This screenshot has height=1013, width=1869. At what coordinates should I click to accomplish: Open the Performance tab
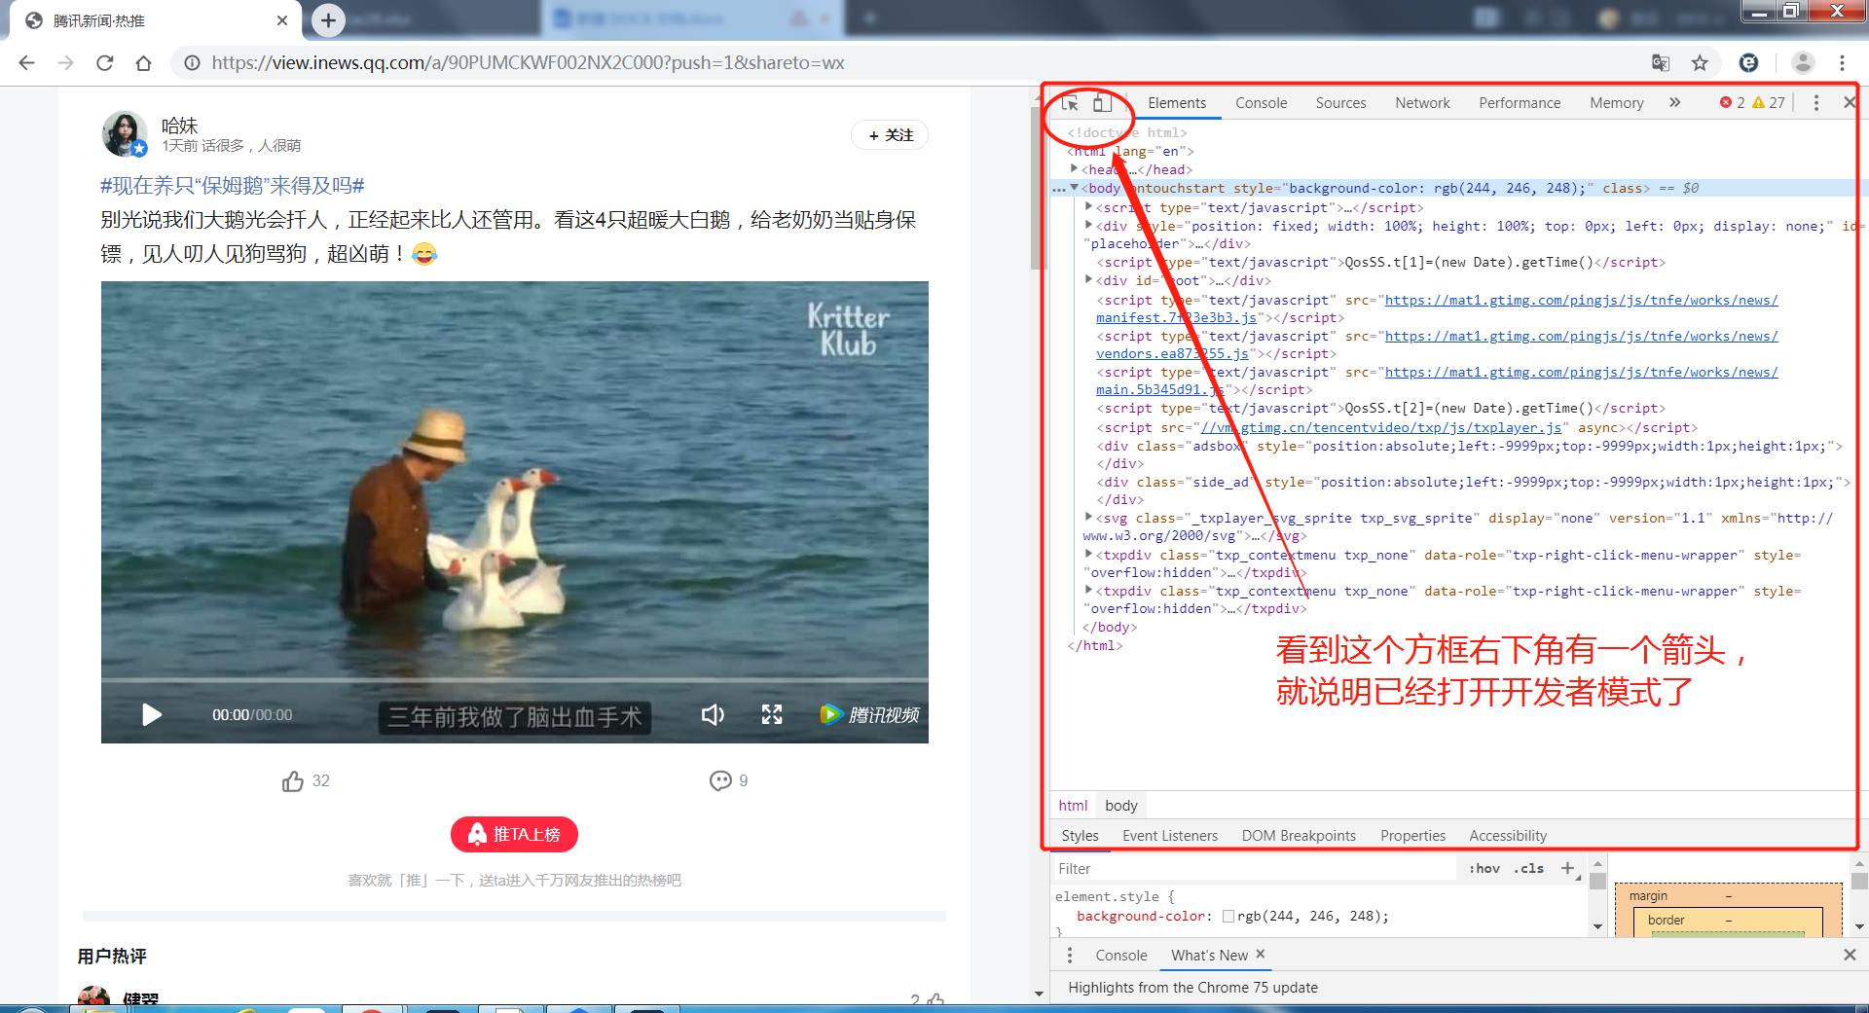coord(1520,103)
